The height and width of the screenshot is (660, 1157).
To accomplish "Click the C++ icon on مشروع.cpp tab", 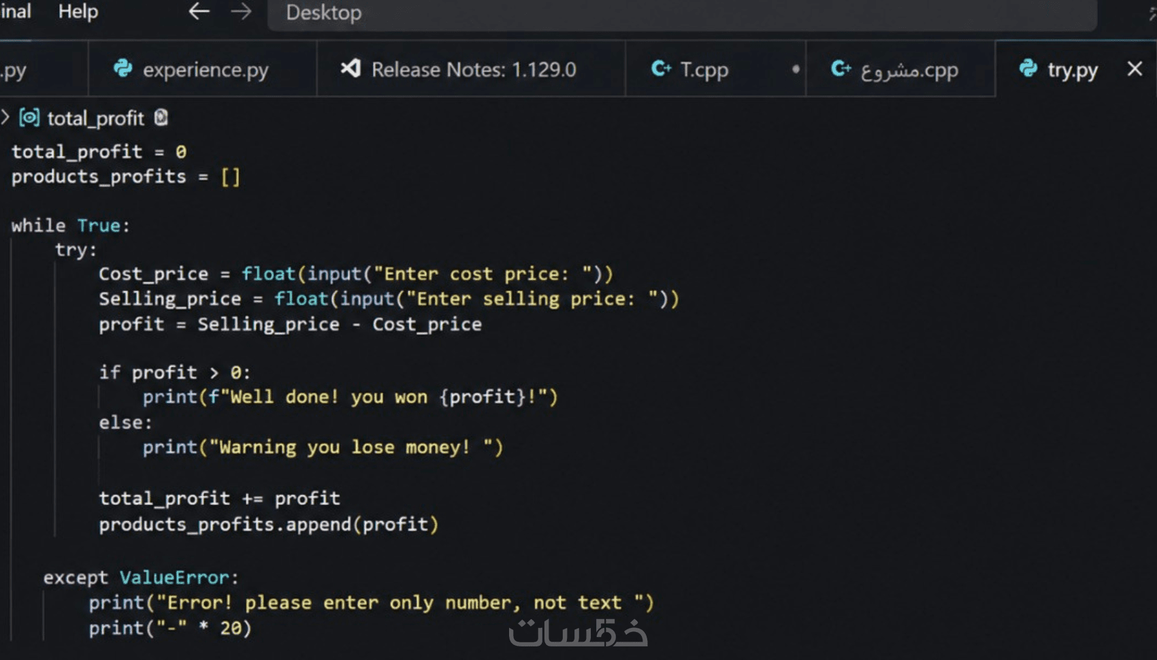I will click(841, 68).
